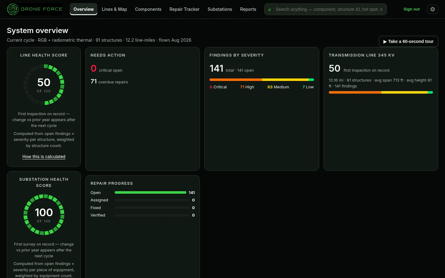Open the Repair Tracker tab

click(184, 9)
